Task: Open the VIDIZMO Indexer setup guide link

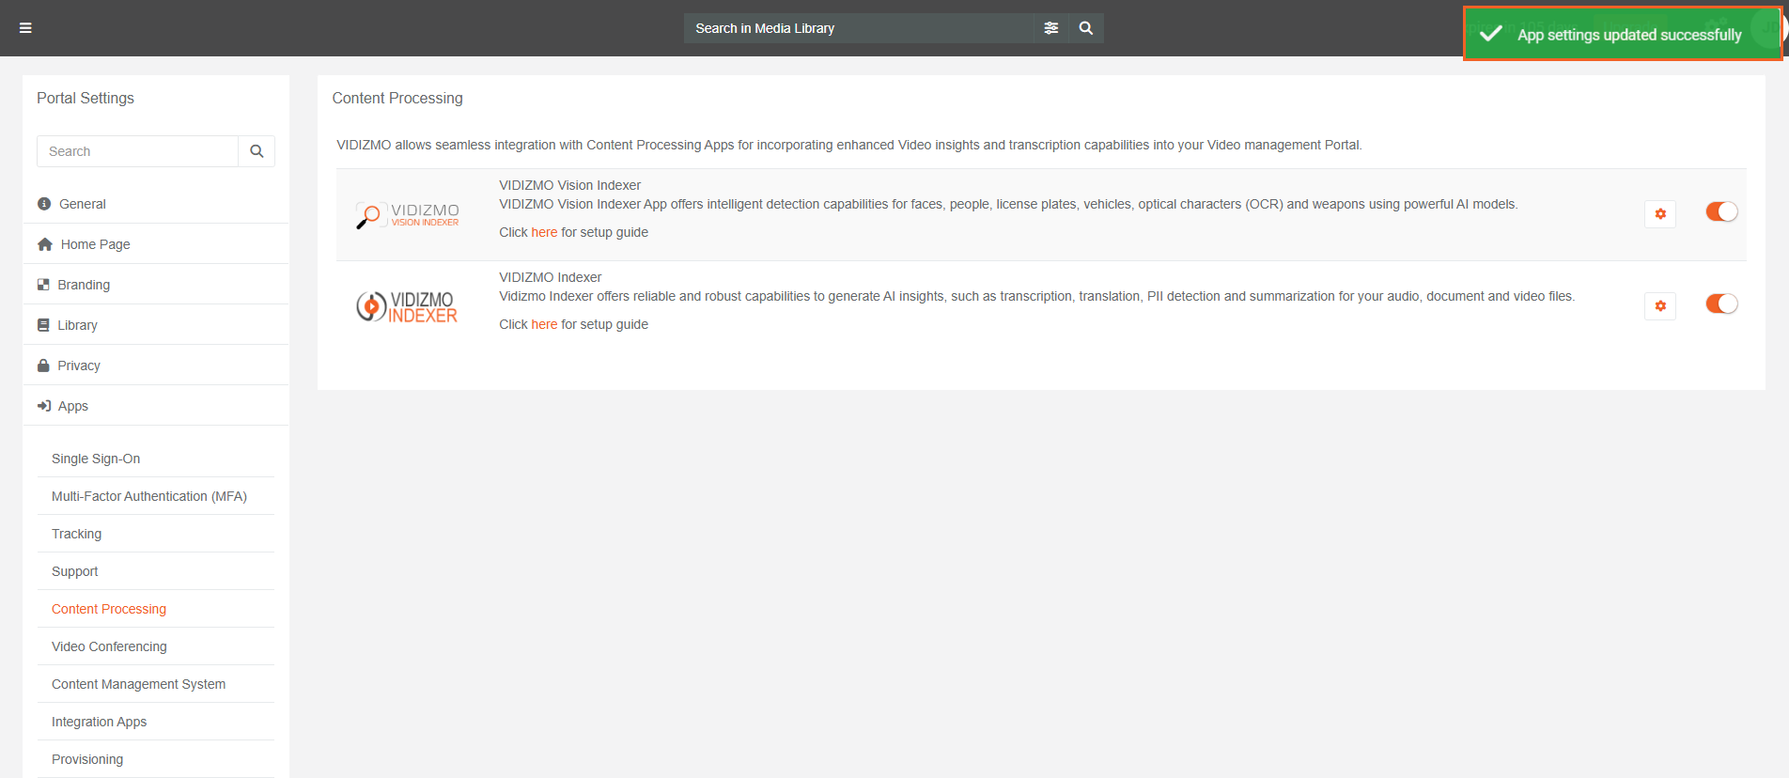Action: coord(544,324)
